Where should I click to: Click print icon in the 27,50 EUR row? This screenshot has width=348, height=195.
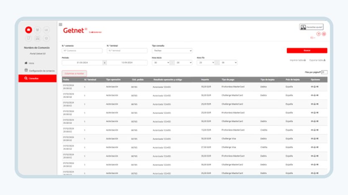315,147
